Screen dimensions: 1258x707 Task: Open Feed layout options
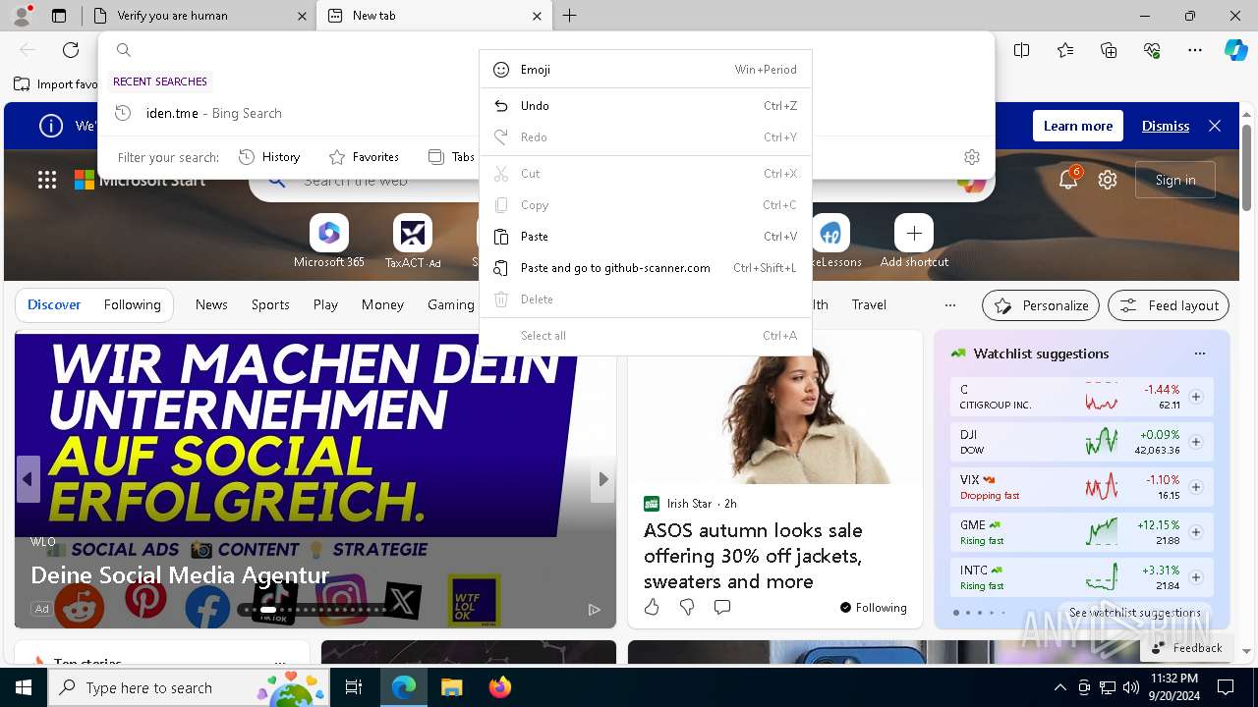pyautogui.click(x=1169, y=305)
